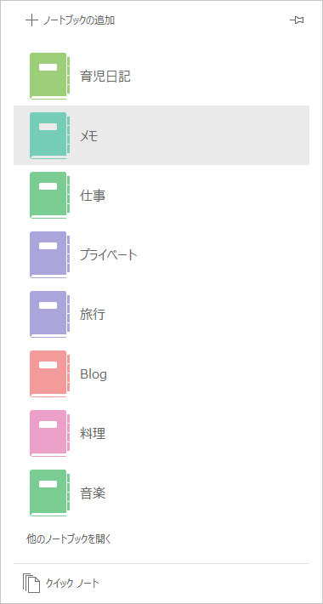Click the purple 旅行 notebook icon
The width and height of the screenshot is (323, 604).
tap(50, 314)
